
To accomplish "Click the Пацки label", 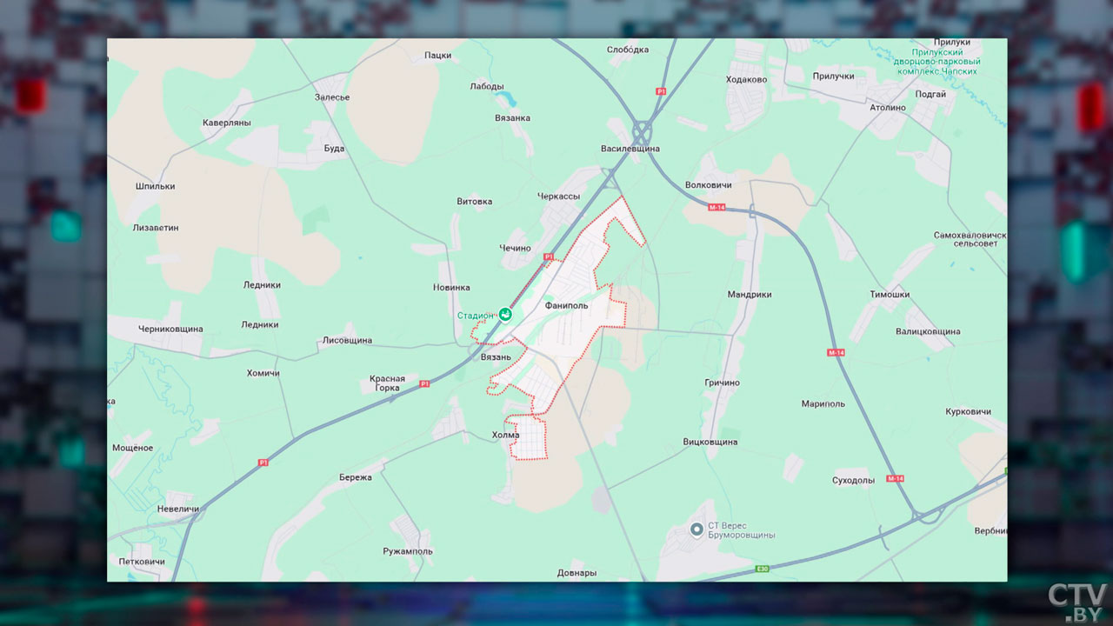I will point(438,56).
